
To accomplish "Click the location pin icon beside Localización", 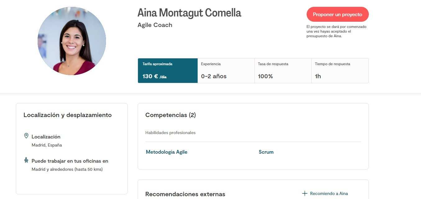I will pyautogui.click(x=26, y=136).
